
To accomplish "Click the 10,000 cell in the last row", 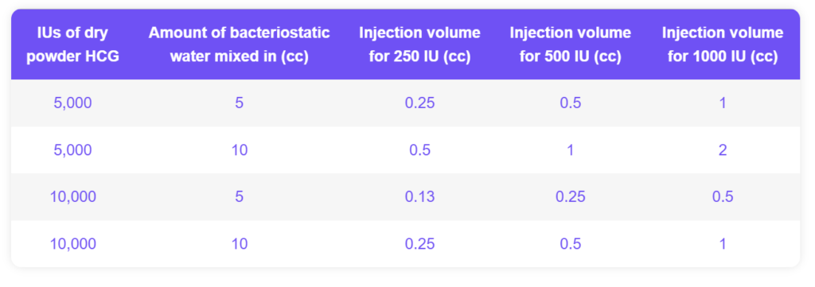I will 72,243.
